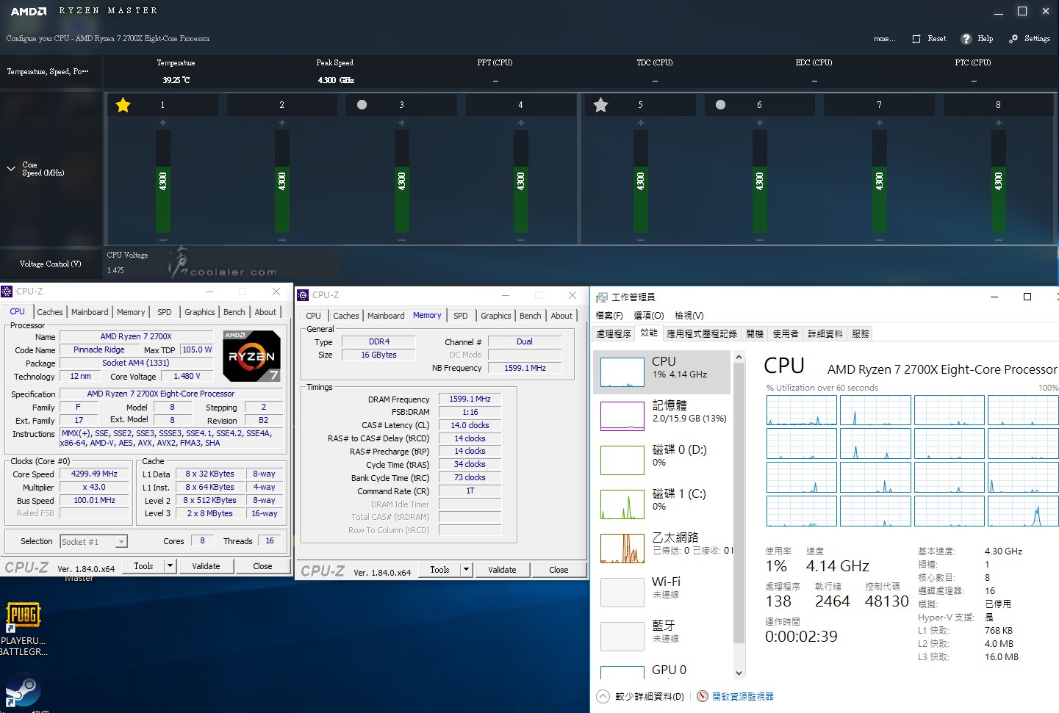Screen dimensions: 1059x713
Task: Increase core 1 speed with plus sign
Action: [x=162, y=123]
